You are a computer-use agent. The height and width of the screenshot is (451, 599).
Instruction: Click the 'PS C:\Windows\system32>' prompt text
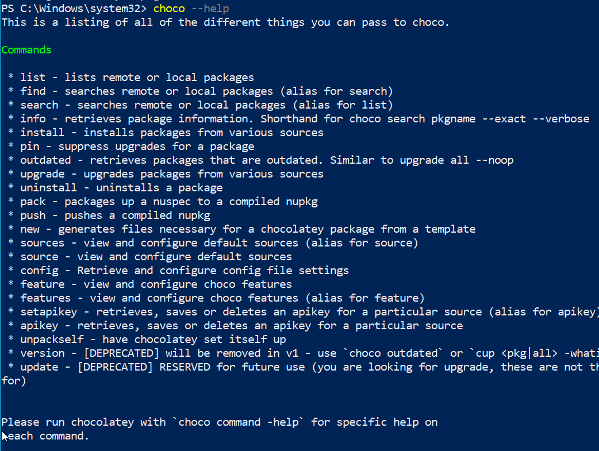(74, 9)
